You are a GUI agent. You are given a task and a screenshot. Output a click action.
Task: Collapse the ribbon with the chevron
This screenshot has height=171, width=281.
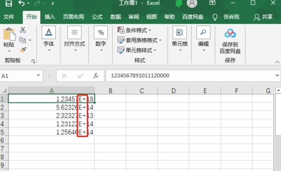click(277, 62)
